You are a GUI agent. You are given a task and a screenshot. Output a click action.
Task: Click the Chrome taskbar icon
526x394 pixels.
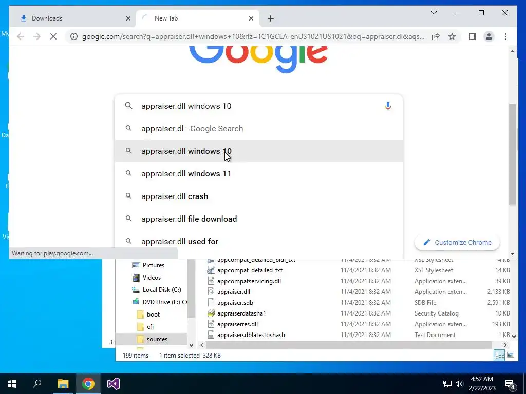coord(88,384)
